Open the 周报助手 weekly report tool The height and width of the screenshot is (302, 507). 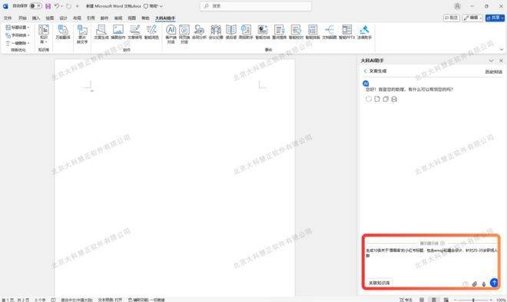point(246,32)
